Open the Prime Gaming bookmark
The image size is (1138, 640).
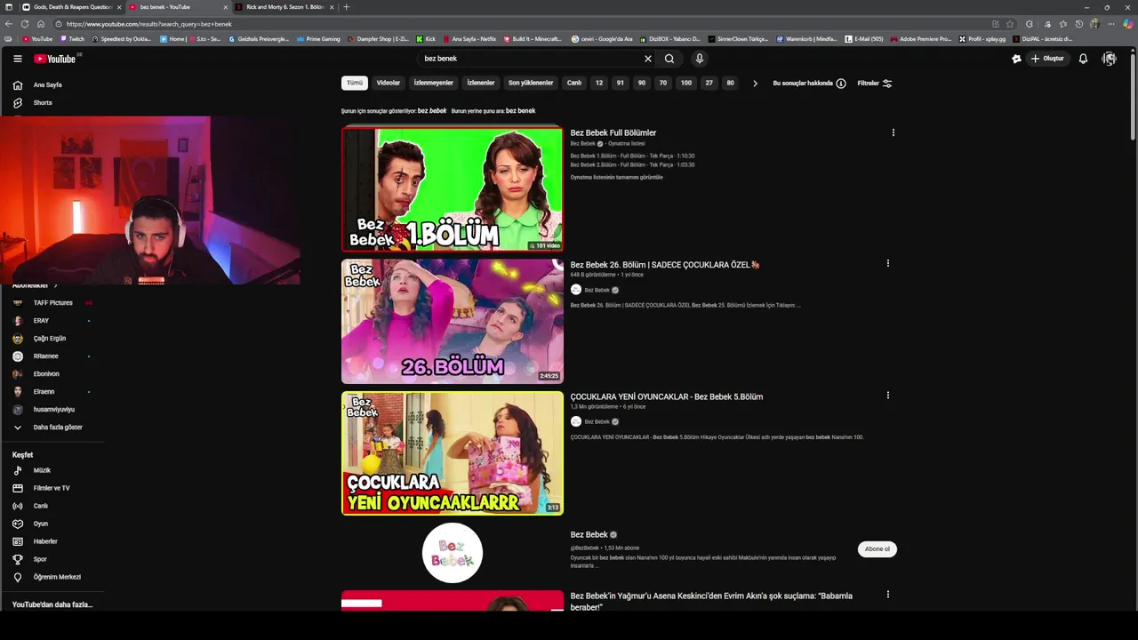[318, 39]
